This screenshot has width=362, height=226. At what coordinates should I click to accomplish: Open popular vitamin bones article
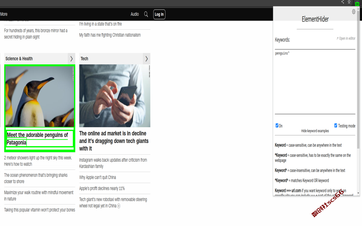[x=40, y=210]
